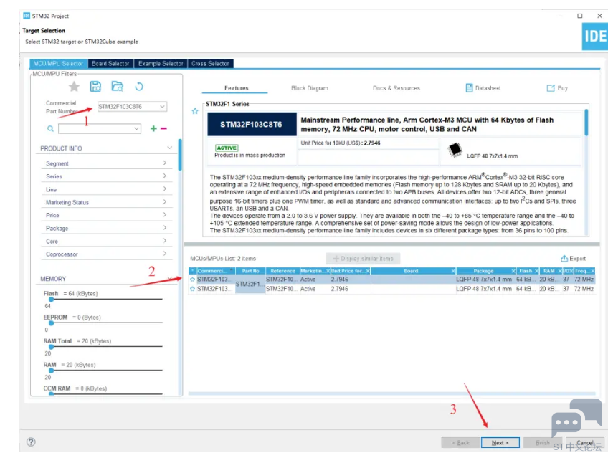The image size is (608, 458).
Task: Remove the Board column via its X
Action: point(453,271)
